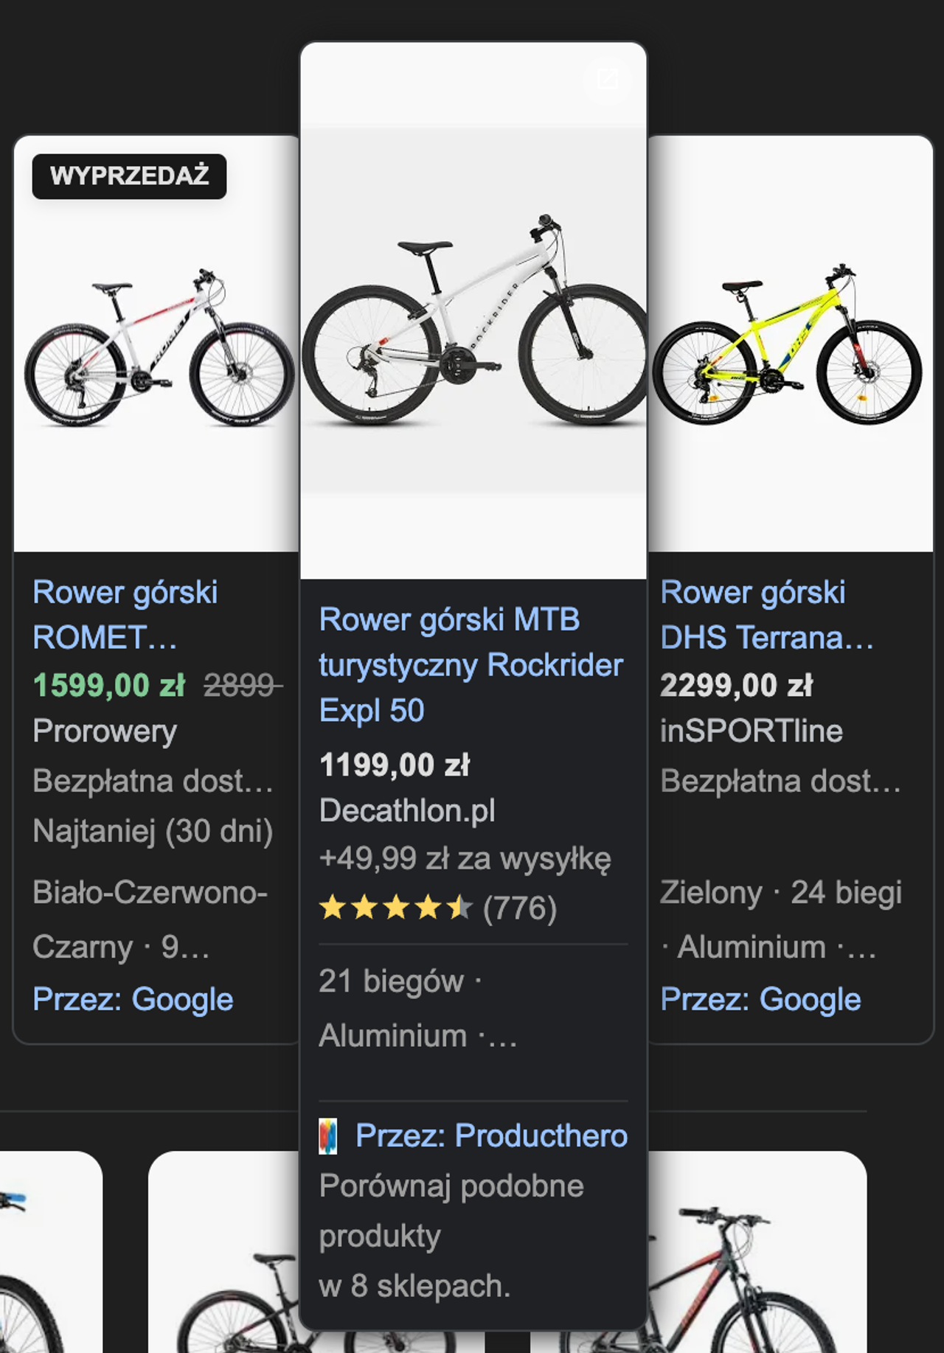Click 'Przez: Google' on the ROMET card

click(x=133, y=1000)
